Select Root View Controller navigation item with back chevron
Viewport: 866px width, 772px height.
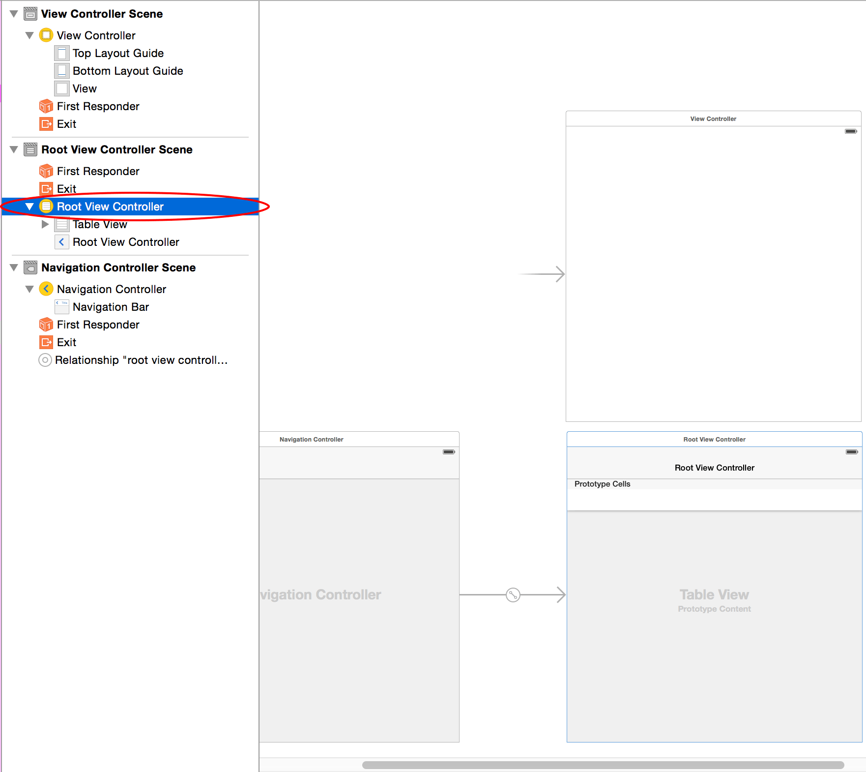125,242
